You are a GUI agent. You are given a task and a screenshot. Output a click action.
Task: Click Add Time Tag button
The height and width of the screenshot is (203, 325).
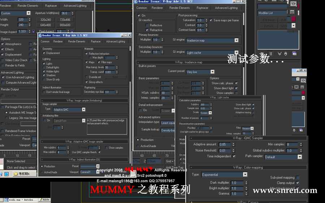(x=174, y=167)
